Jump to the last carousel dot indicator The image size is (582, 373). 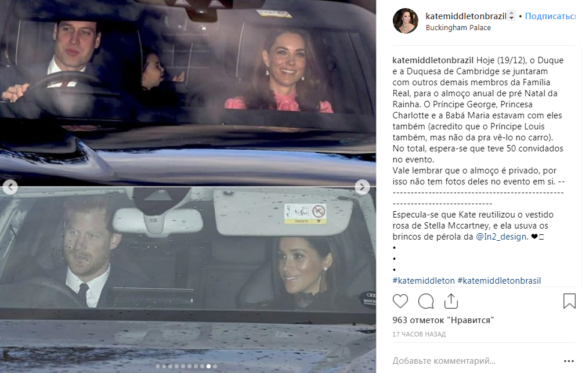pyautogui.click(x=215, y=366)
